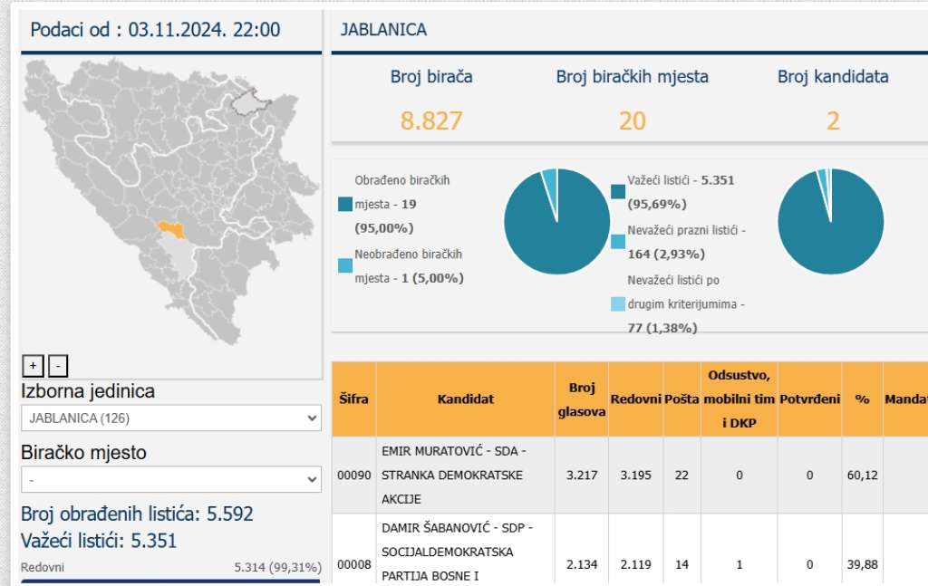The image size is (928, 586).
Task: Sort by the Kandidat column header
Action: click(466, 399)
